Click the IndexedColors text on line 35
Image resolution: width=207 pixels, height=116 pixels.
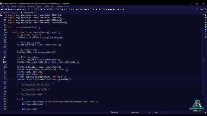44,80
